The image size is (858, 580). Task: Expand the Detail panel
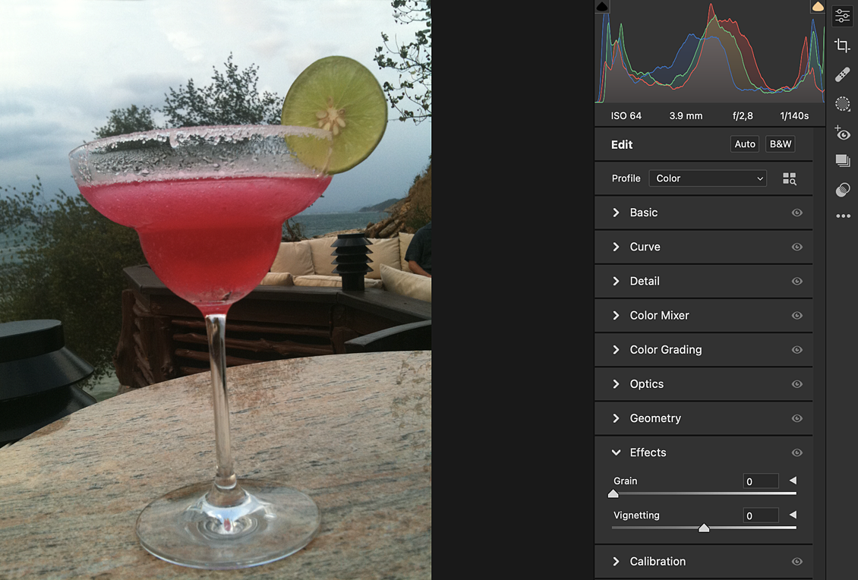(616, 281)
